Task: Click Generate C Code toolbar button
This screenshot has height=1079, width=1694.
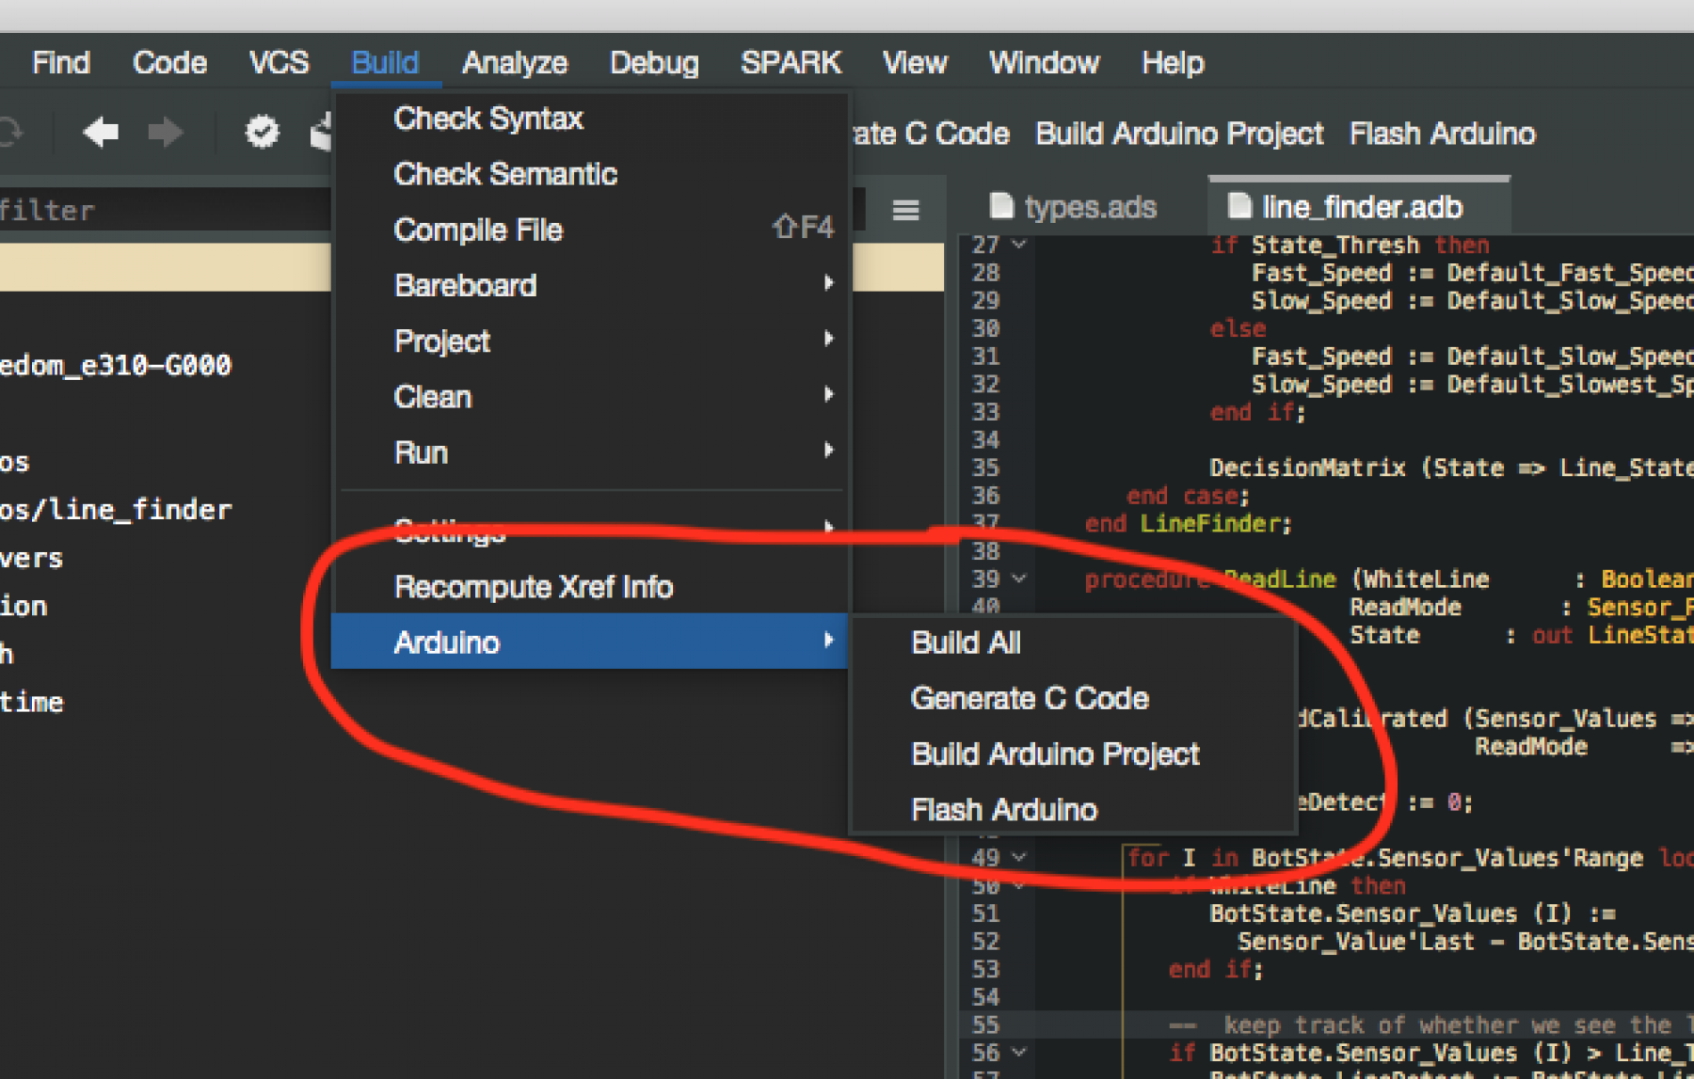Action: pyautogui.click(x=930, y=134)
